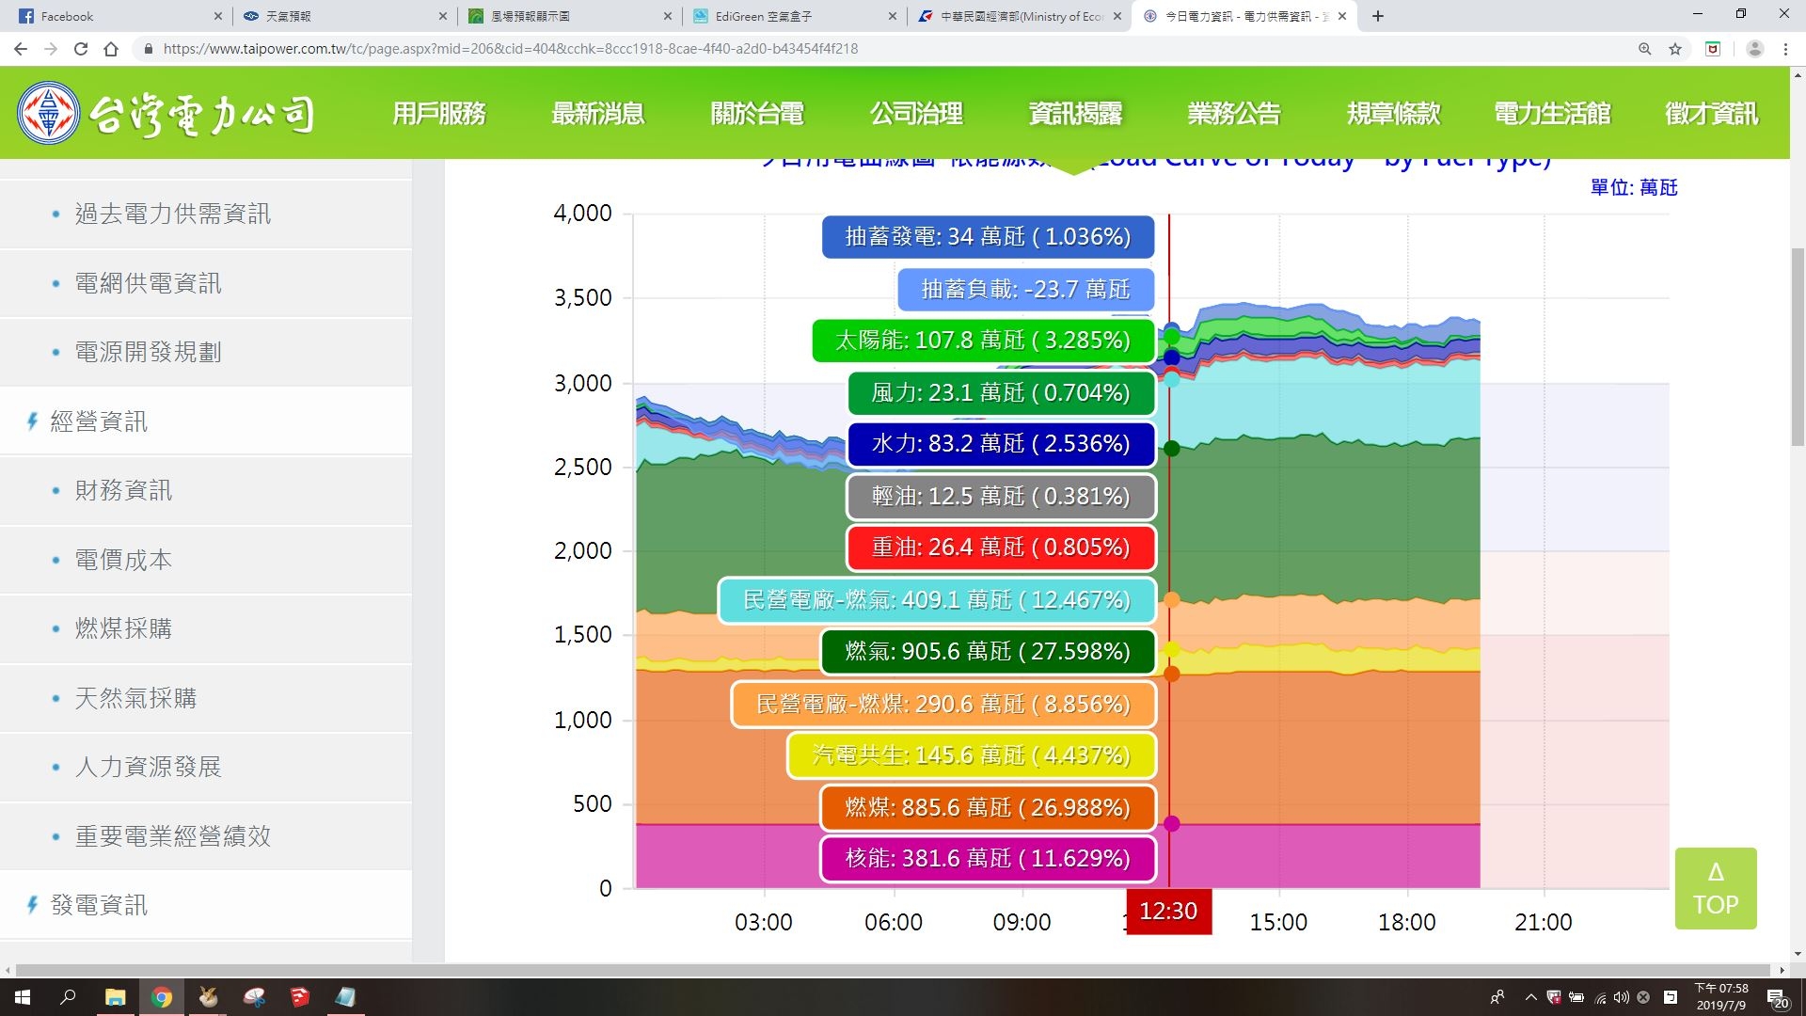Open the 公司治理 navigation menu
The image size is (1806, 1016).
(x=916, y=114)
